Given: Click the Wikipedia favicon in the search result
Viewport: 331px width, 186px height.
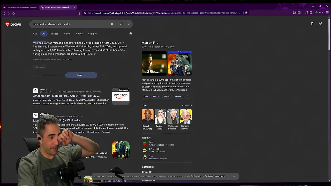Looking at the screenshot, I should [x=35, y=115].
